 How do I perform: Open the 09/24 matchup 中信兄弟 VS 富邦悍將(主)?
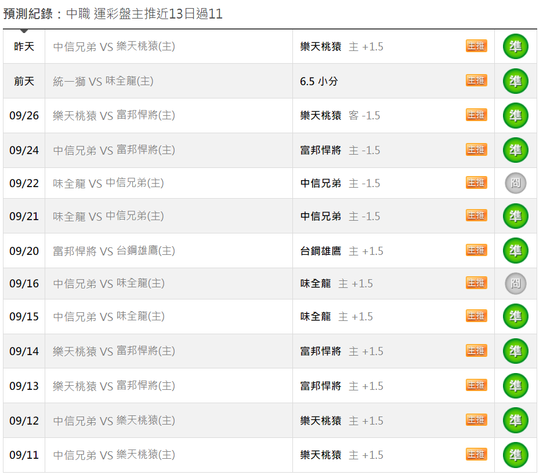pyautogui.click(x=114, y=150)
